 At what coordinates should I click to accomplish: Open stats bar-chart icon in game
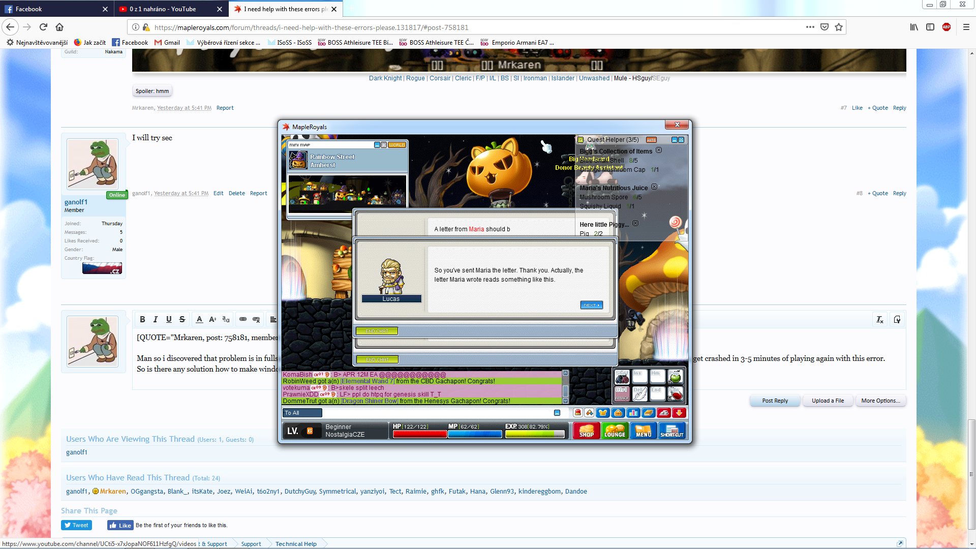633,413
